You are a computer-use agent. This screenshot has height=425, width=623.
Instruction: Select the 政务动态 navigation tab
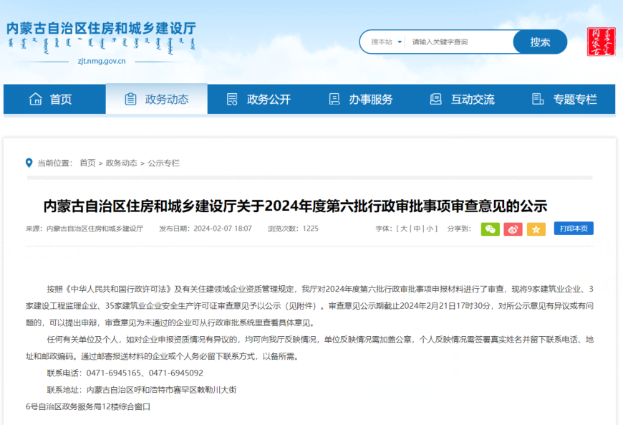tap(156, 99)
